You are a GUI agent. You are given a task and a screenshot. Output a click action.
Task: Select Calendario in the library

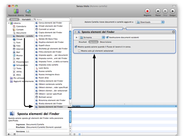click(21, 26)
